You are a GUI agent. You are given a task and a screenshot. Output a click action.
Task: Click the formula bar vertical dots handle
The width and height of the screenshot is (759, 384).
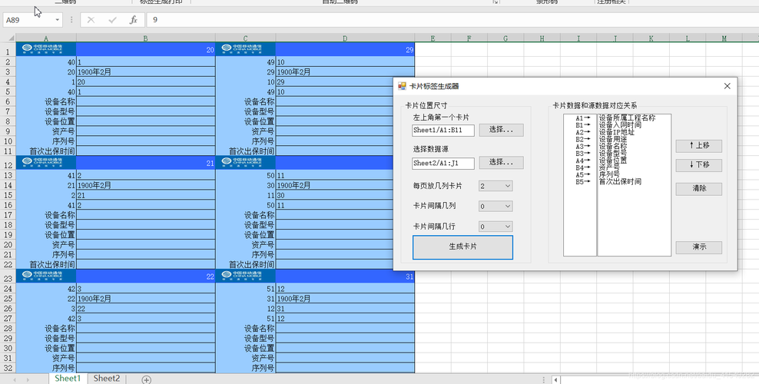coord(71,20)
